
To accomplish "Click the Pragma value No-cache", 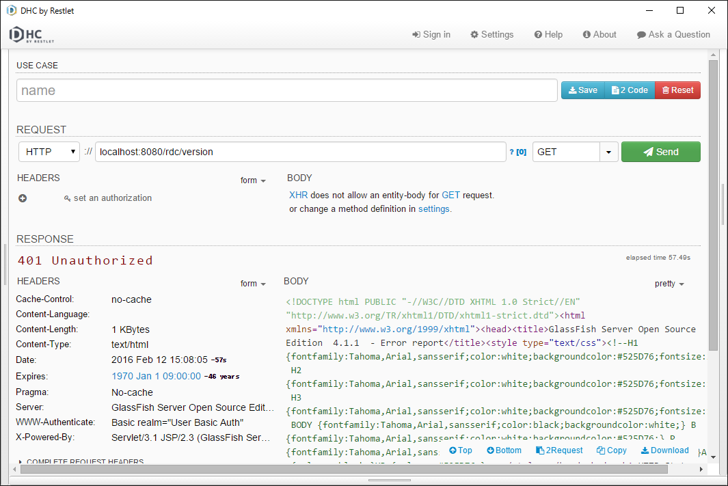I will pyautogui.click(x=133, y=392).
